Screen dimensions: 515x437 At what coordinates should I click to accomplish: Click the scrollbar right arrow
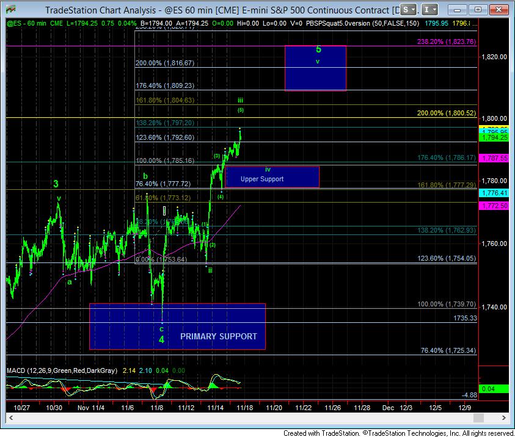point(503,417)
